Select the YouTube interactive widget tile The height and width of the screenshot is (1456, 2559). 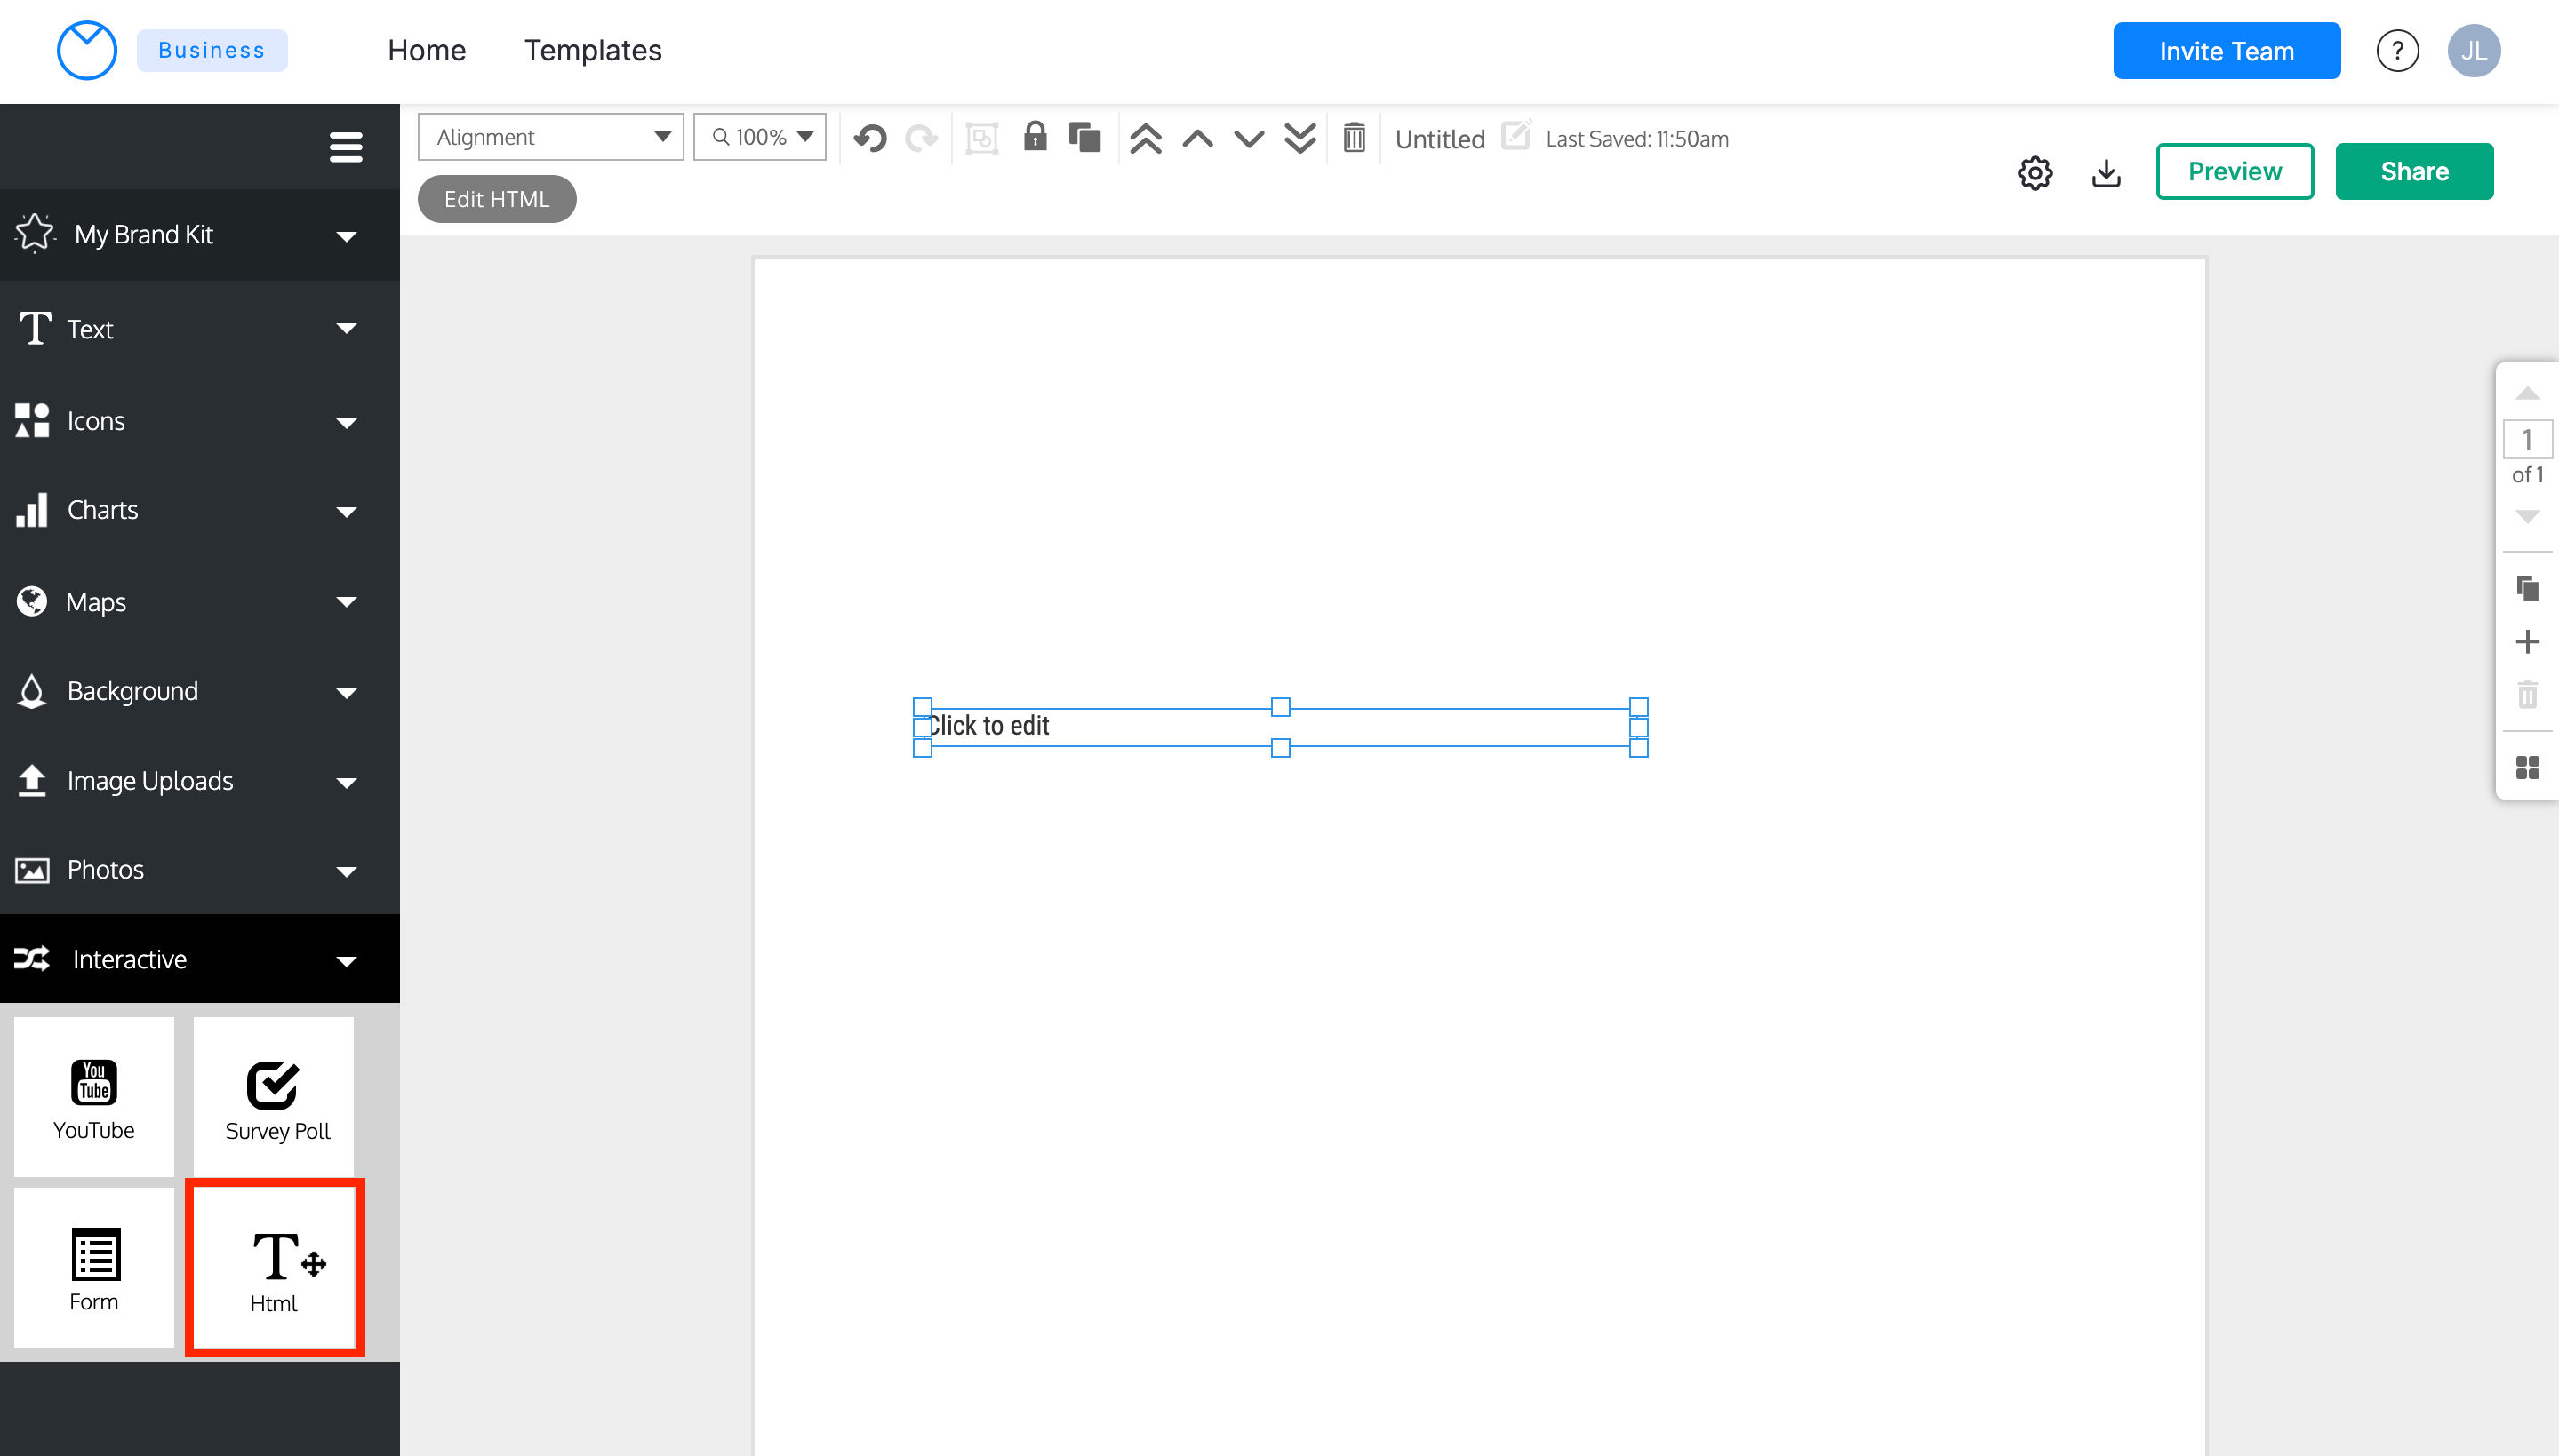[94, 1097]
